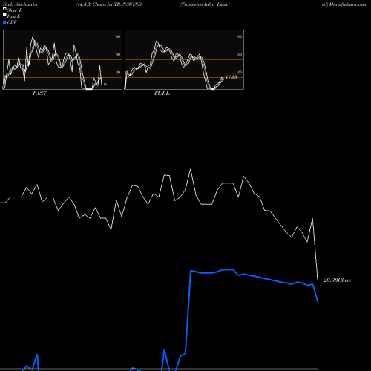Screen dimensions: 371x371
Task: Click the Slow D legend label
Action: [15, 10]
